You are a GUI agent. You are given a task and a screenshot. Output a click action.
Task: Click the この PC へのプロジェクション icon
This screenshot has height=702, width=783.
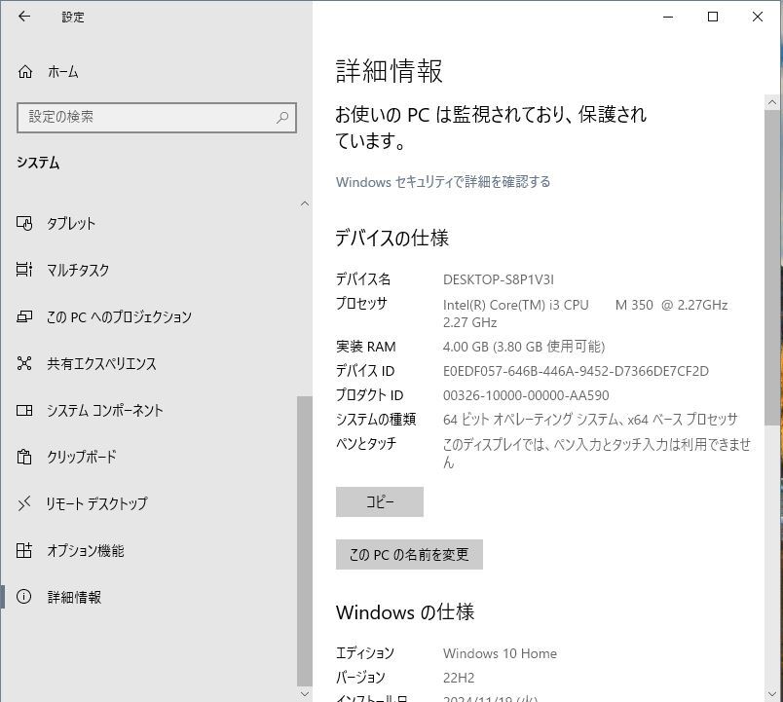24,316
